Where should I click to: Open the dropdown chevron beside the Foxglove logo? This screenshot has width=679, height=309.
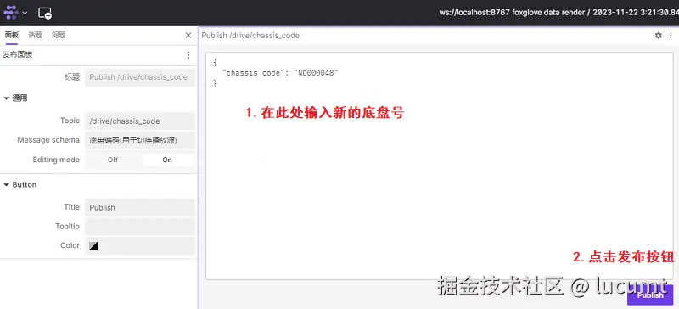tap(25, 13)
